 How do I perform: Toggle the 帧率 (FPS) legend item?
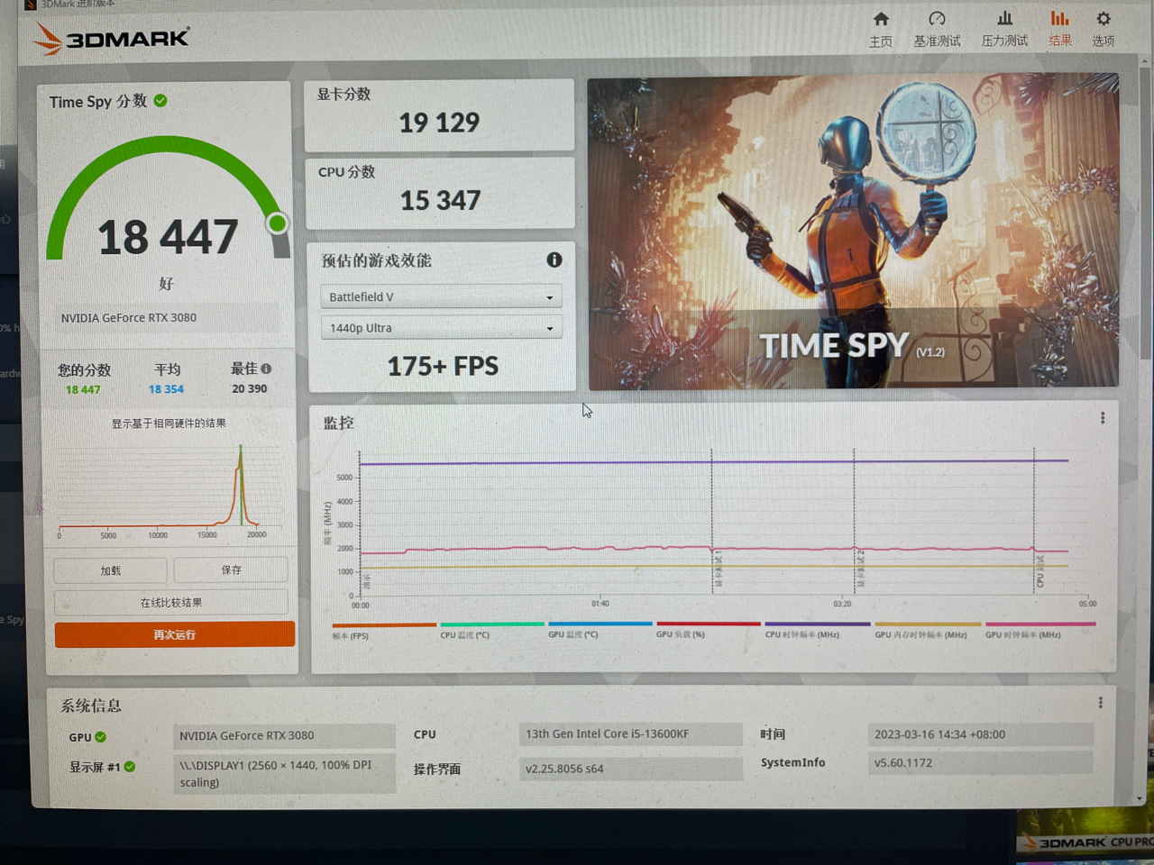pyautogui.click(x=384, y=632)
